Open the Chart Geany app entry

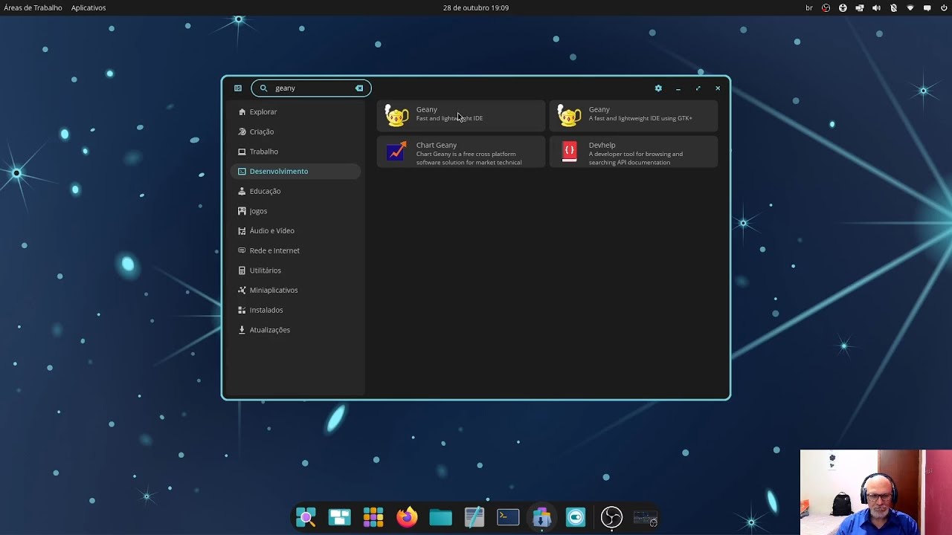tap(461, 152)
